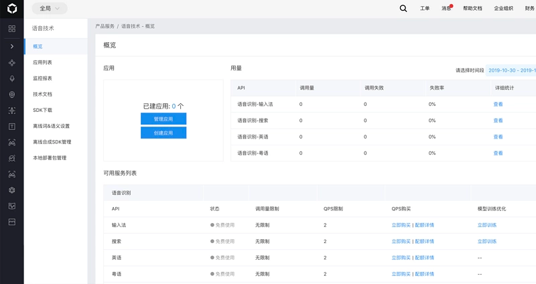Open the four-square product grid icon
Screen dimensions: 536x284
[x=12, y=29]
